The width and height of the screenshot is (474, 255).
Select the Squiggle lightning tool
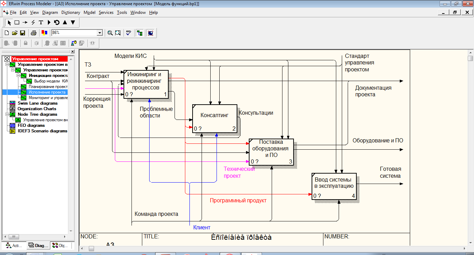click(33, 23)
